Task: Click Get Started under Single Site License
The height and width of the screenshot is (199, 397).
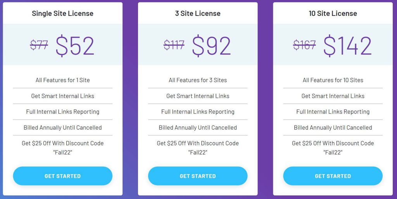Action: pos(62,176)
